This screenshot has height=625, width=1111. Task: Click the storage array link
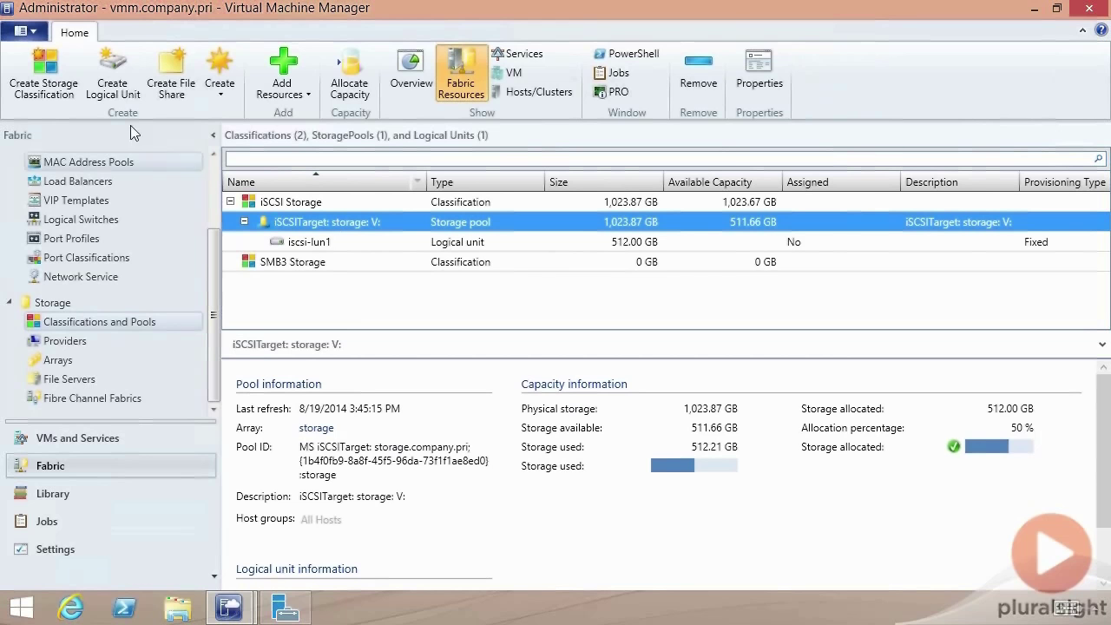[x=316, y=428]
